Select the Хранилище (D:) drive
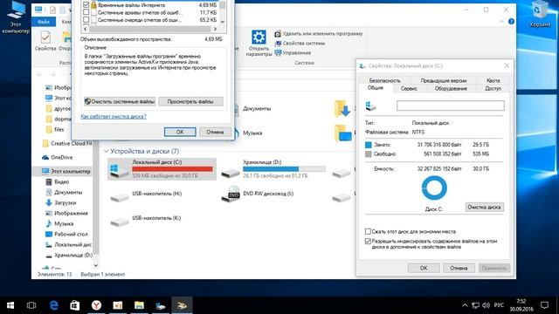 coord(273,168)
